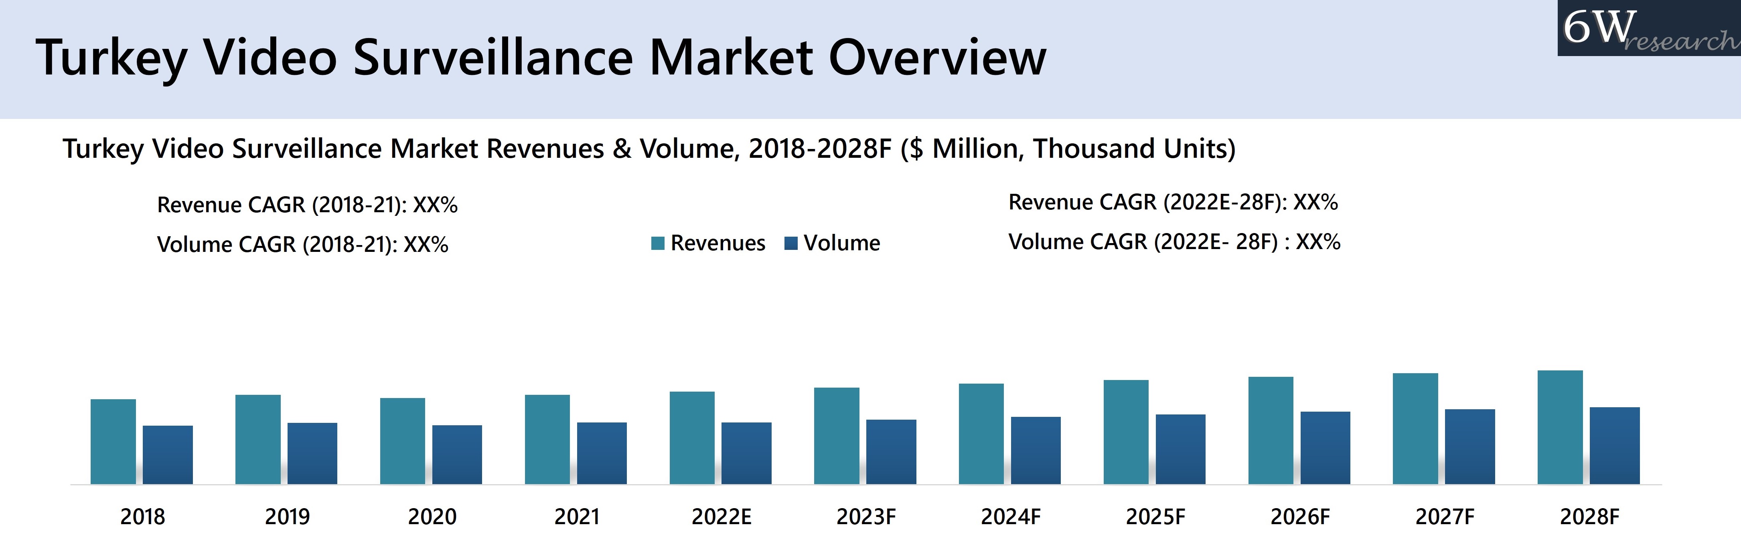Click the 2024F Volume bar
This screenshot has width=1741, height=553.
(x=1036, y=450)
